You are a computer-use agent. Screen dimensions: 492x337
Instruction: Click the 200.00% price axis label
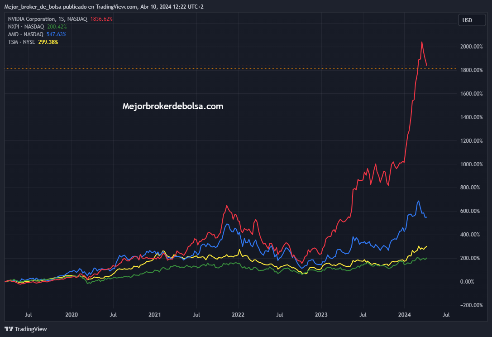point(470,258)
